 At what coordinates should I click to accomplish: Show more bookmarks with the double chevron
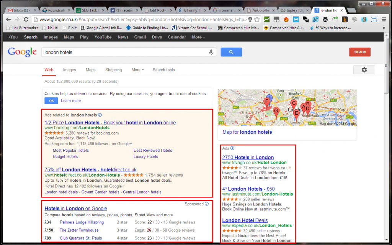tap(384, 28)
